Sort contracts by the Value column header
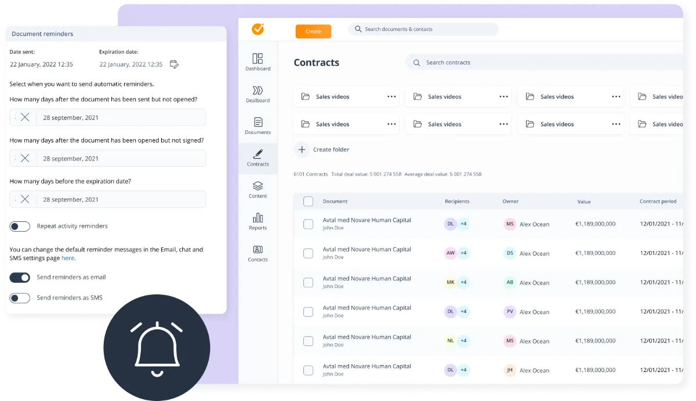 click(583, 201)
